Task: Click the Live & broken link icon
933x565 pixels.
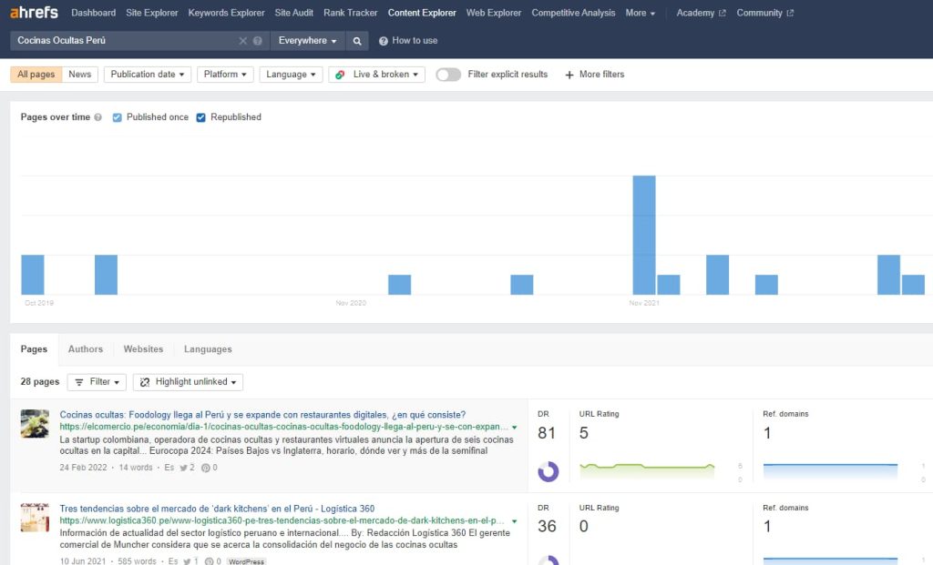Action: point(341,75)
